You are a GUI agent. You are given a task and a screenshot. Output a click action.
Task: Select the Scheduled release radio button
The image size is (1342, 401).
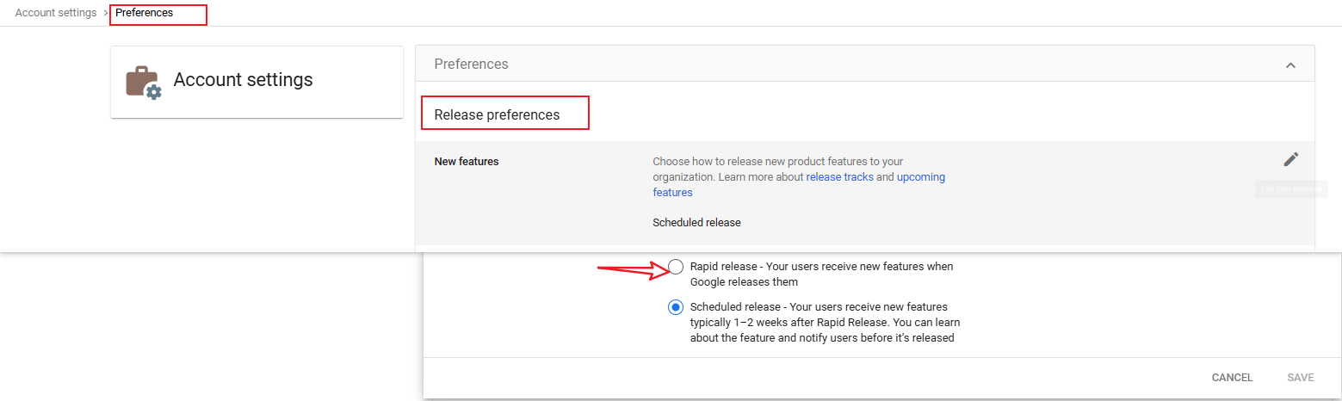[676, 307]
